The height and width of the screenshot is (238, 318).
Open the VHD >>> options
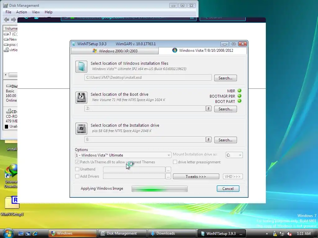(233, 176)
